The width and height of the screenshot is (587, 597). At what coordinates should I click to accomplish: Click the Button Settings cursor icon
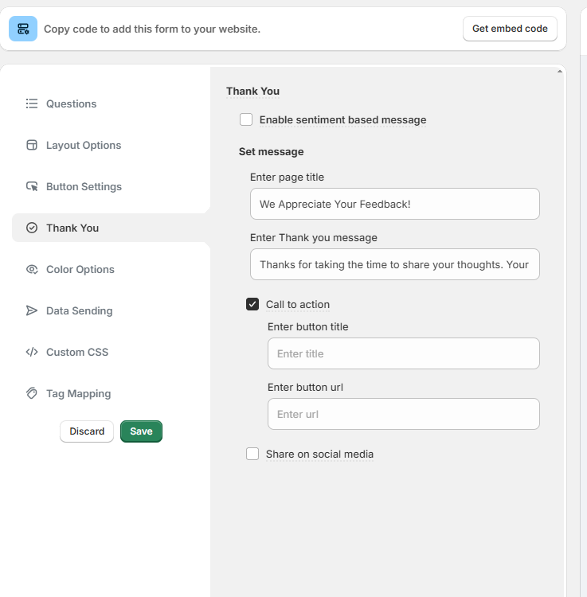(x=32, y=186)
